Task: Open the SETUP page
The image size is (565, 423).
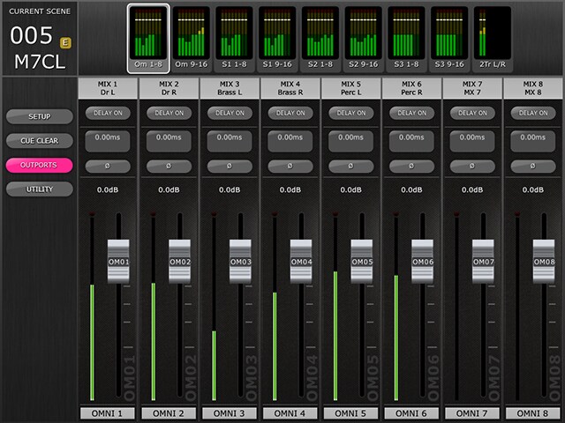Action: [x=39, y=116]
